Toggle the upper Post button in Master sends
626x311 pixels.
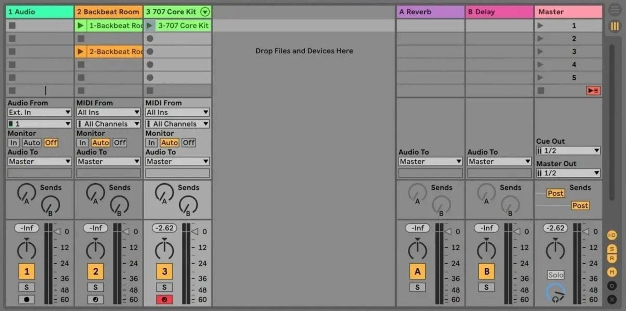pos(555,193)
